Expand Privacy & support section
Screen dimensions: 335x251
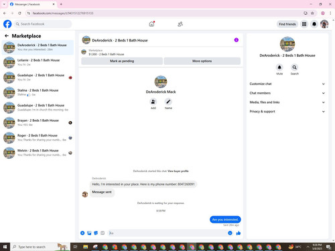287,111
